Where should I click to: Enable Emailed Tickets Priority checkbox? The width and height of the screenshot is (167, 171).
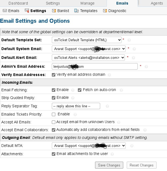[54, 114]
